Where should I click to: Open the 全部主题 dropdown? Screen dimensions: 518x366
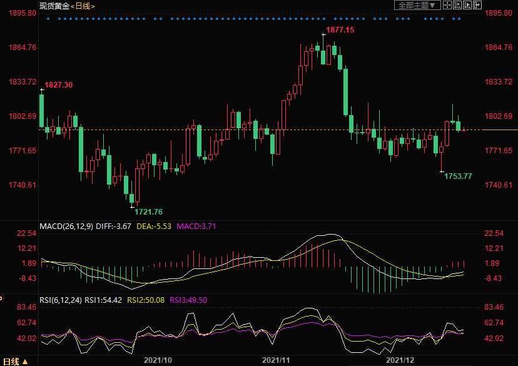[x=416, y=6]
